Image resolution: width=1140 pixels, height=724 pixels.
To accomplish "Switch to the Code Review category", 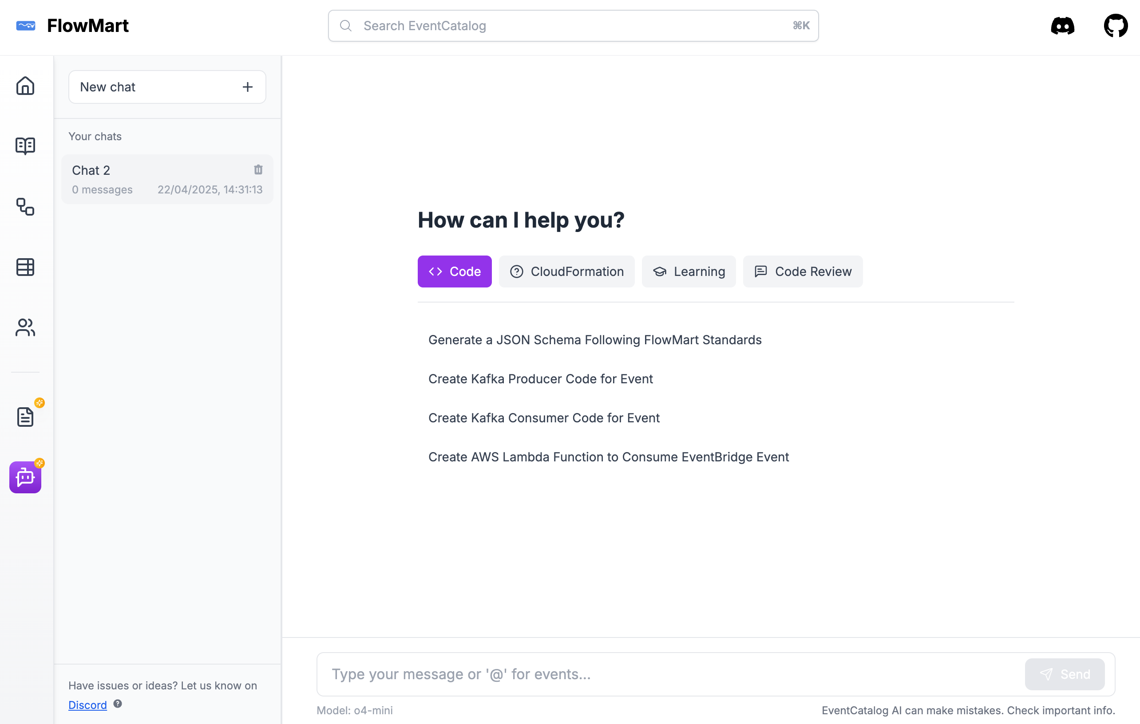I will [x=803, y=271].
